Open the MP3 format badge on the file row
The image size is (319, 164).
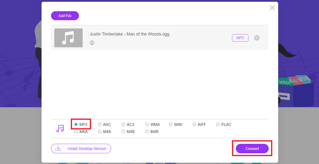pos(240,38)
